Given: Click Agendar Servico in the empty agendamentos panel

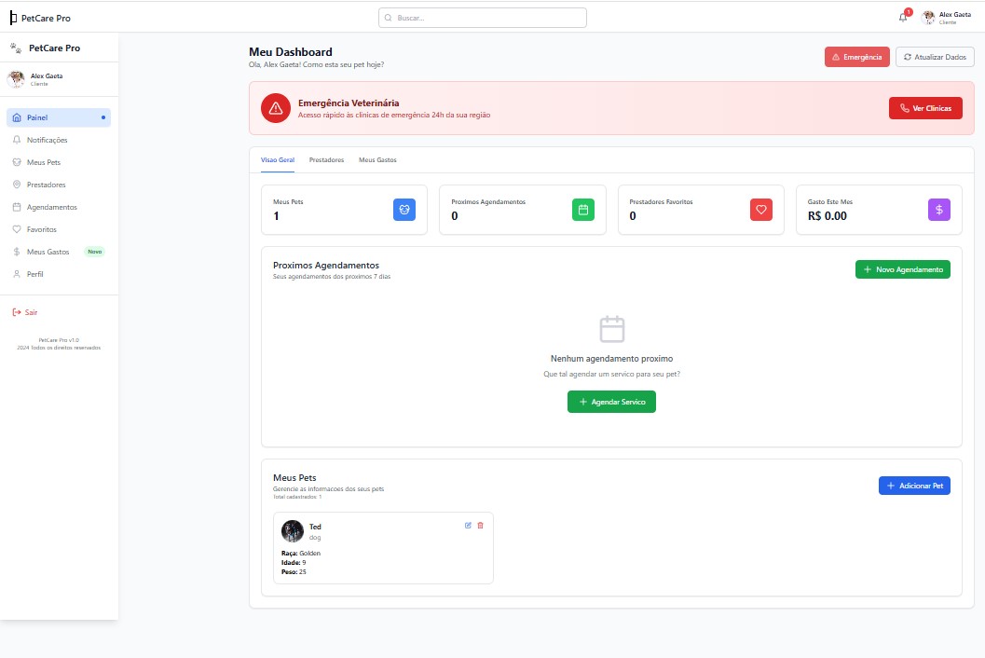Looking at the screenshot, I should (611, 401).
